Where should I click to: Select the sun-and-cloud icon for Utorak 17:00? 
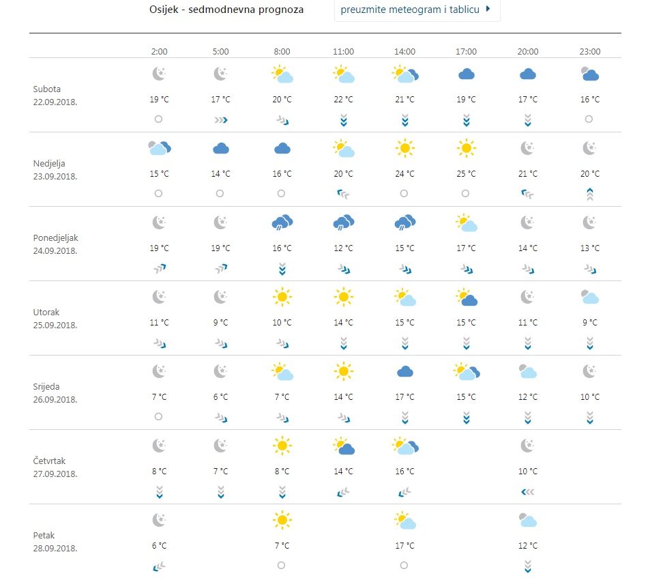(x=467, y=297)
